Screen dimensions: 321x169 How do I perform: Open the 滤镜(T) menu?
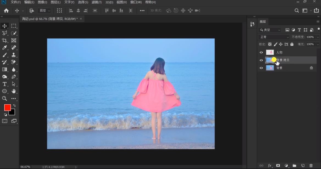click(x=96, y=2)
